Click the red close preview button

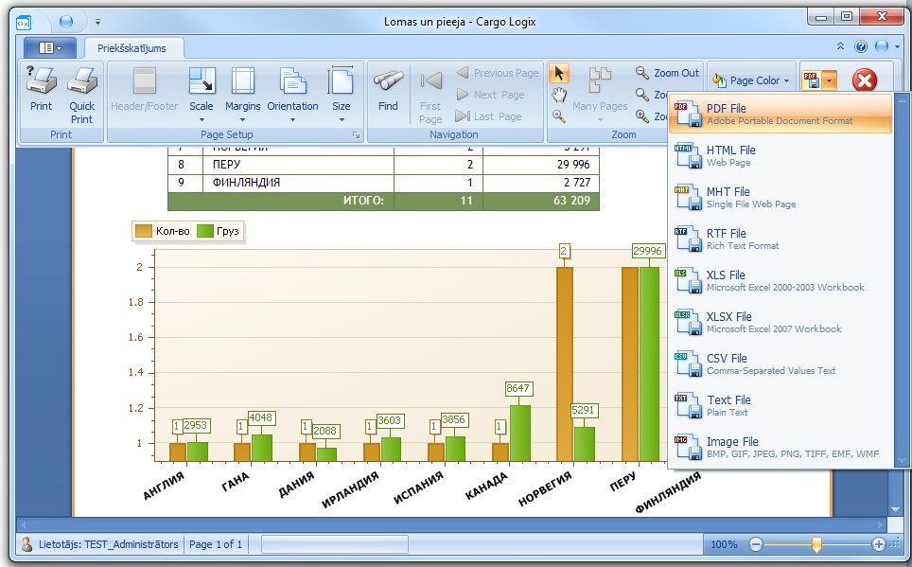pos(864,80)
